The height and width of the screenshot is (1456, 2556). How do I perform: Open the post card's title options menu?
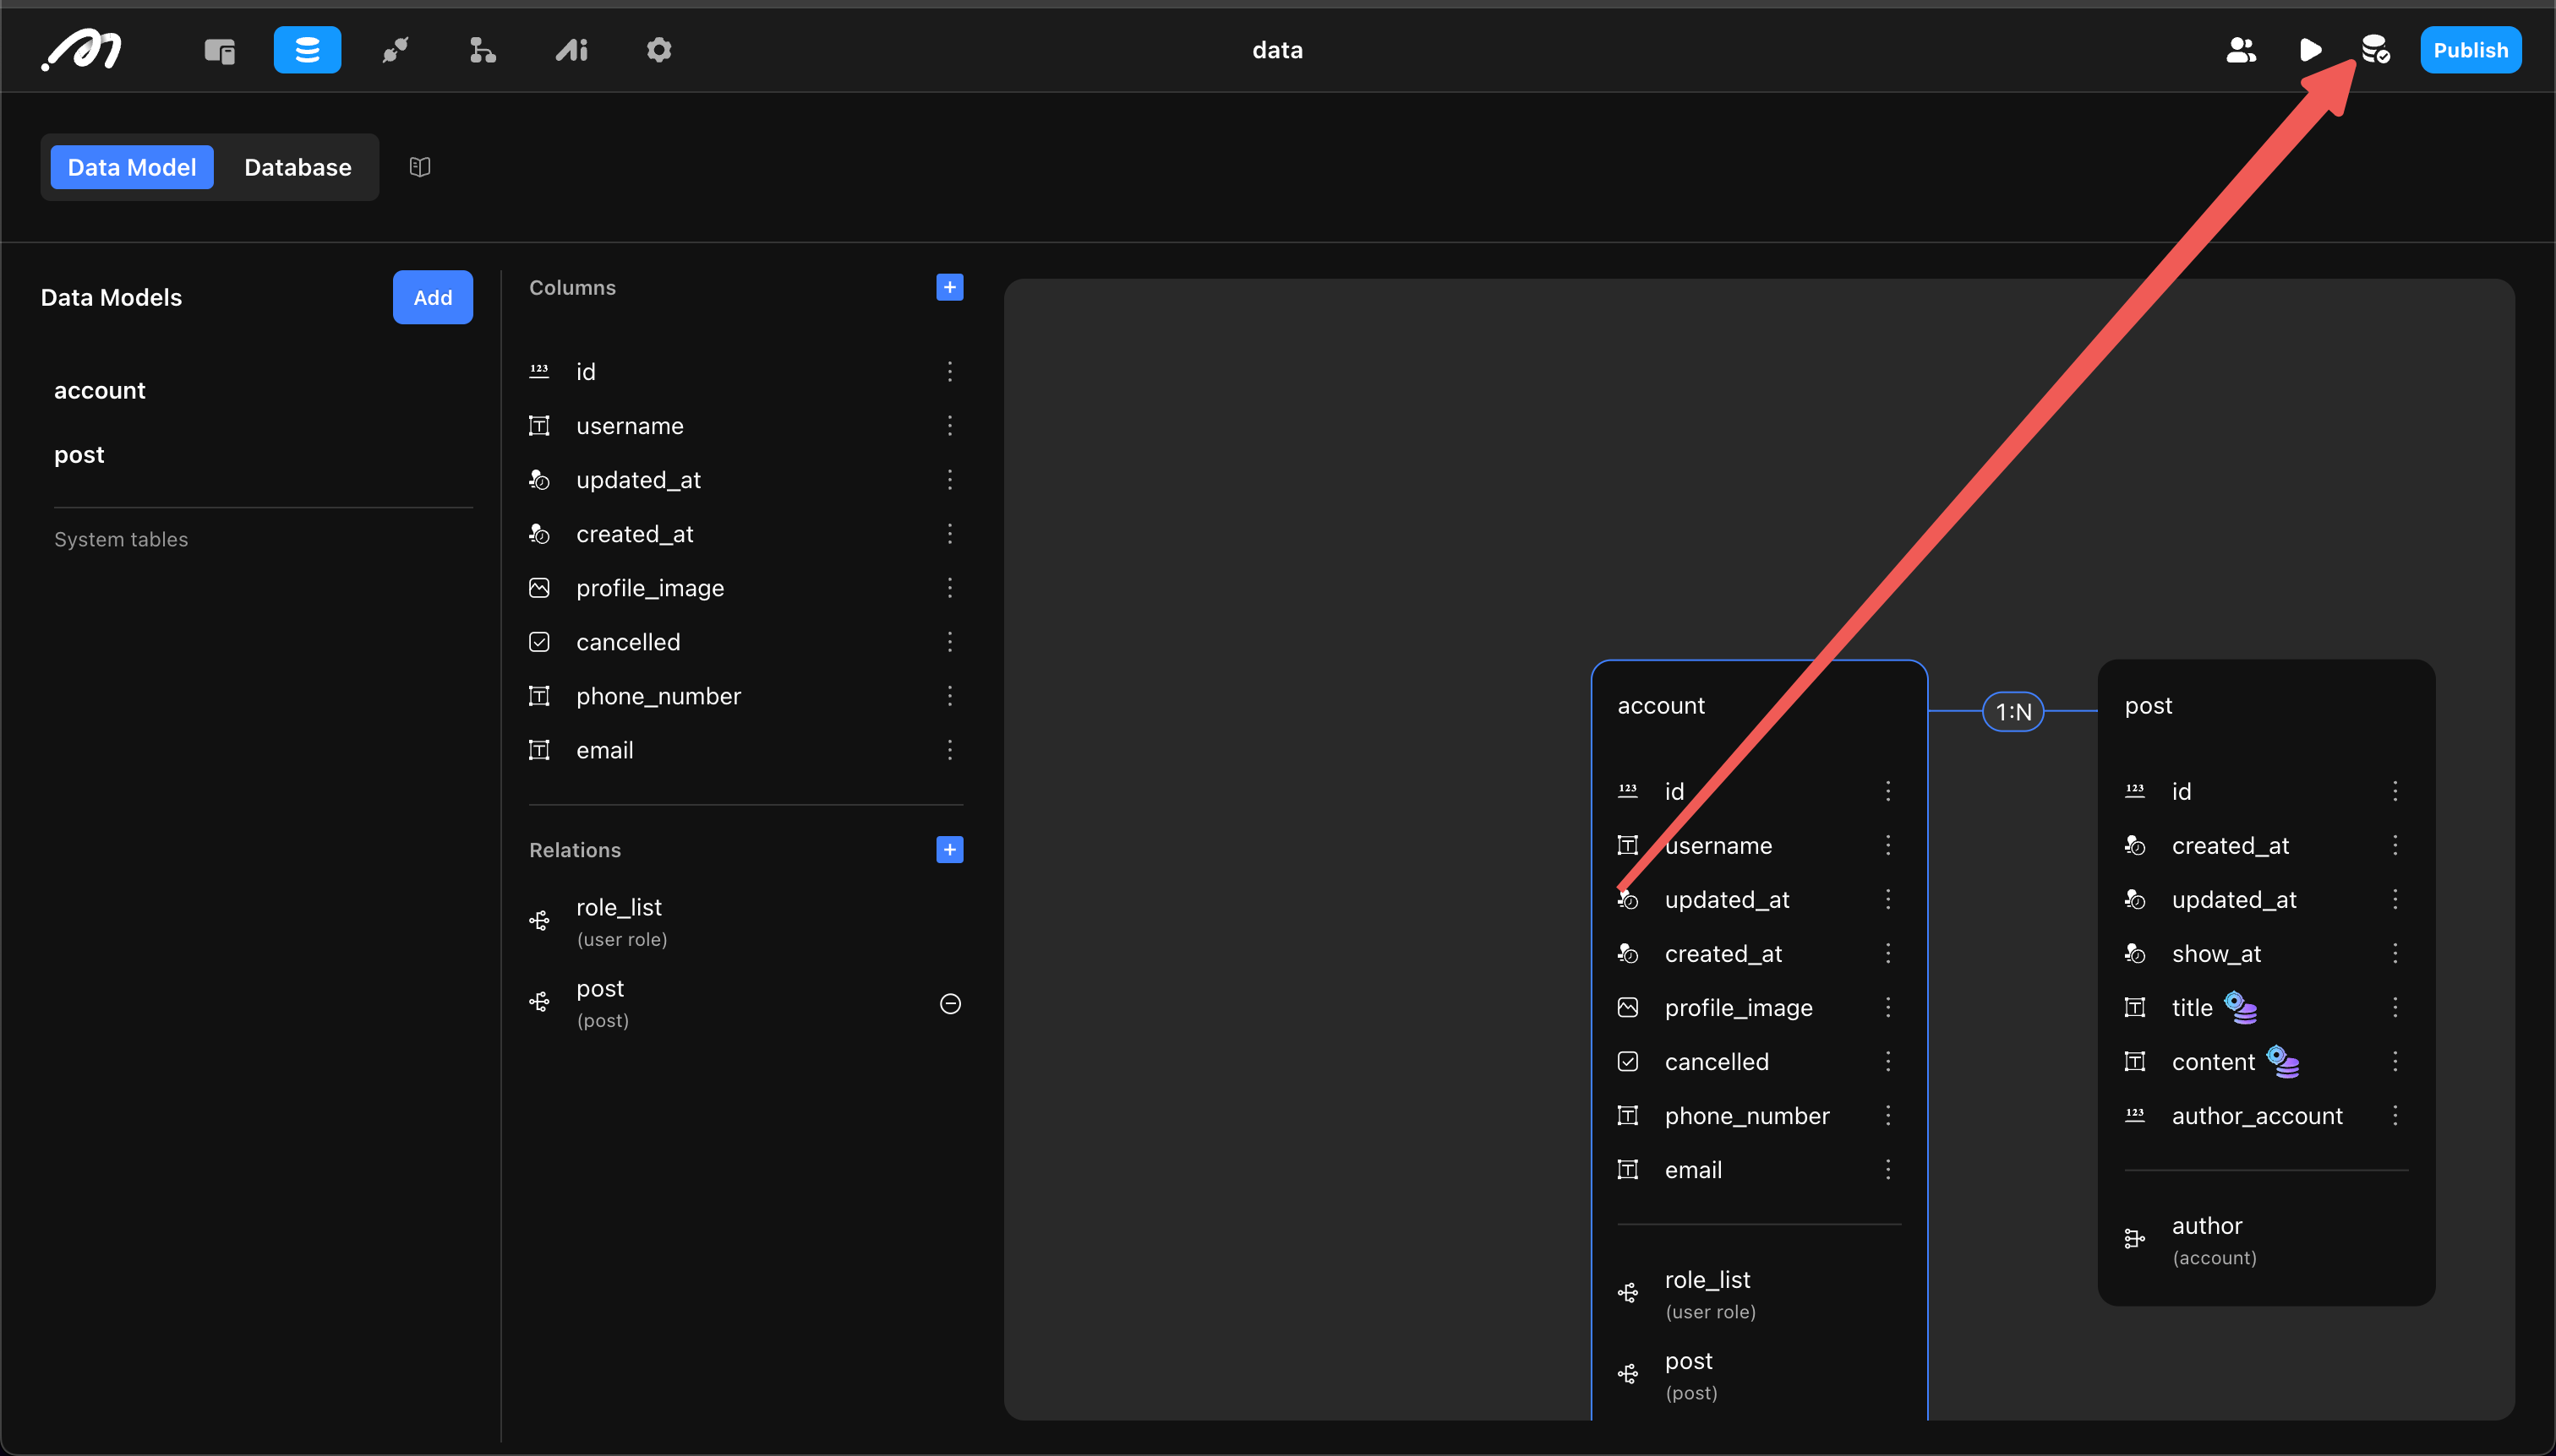click(2396, 1007)
